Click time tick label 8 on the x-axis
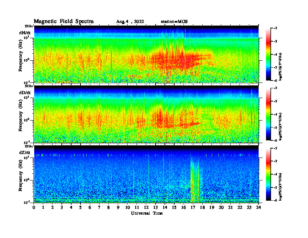 [x=109, y=208]
